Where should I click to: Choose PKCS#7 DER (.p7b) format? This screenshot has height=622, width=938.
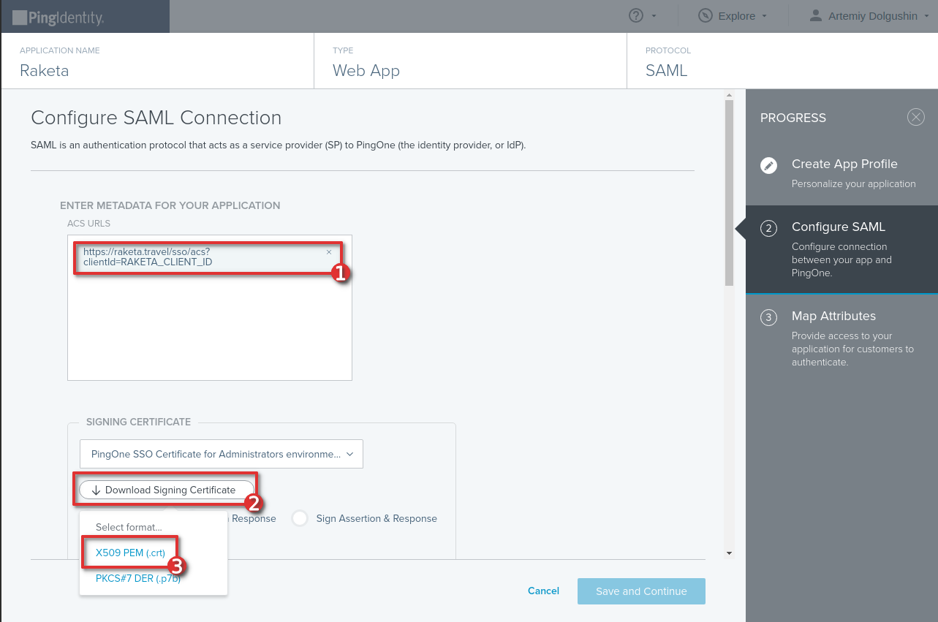click(x=137, y=577)
